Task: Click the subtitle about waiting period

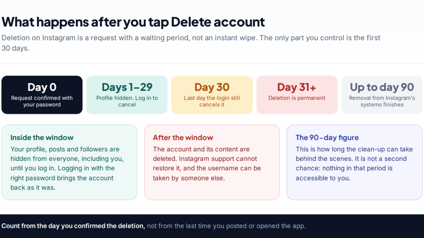Action: click(x=191, y=43)
